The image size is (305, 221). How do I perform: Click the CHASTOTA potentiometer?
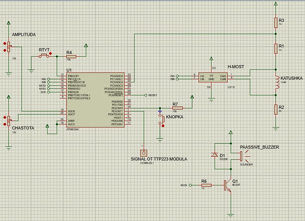coord(8,120)
